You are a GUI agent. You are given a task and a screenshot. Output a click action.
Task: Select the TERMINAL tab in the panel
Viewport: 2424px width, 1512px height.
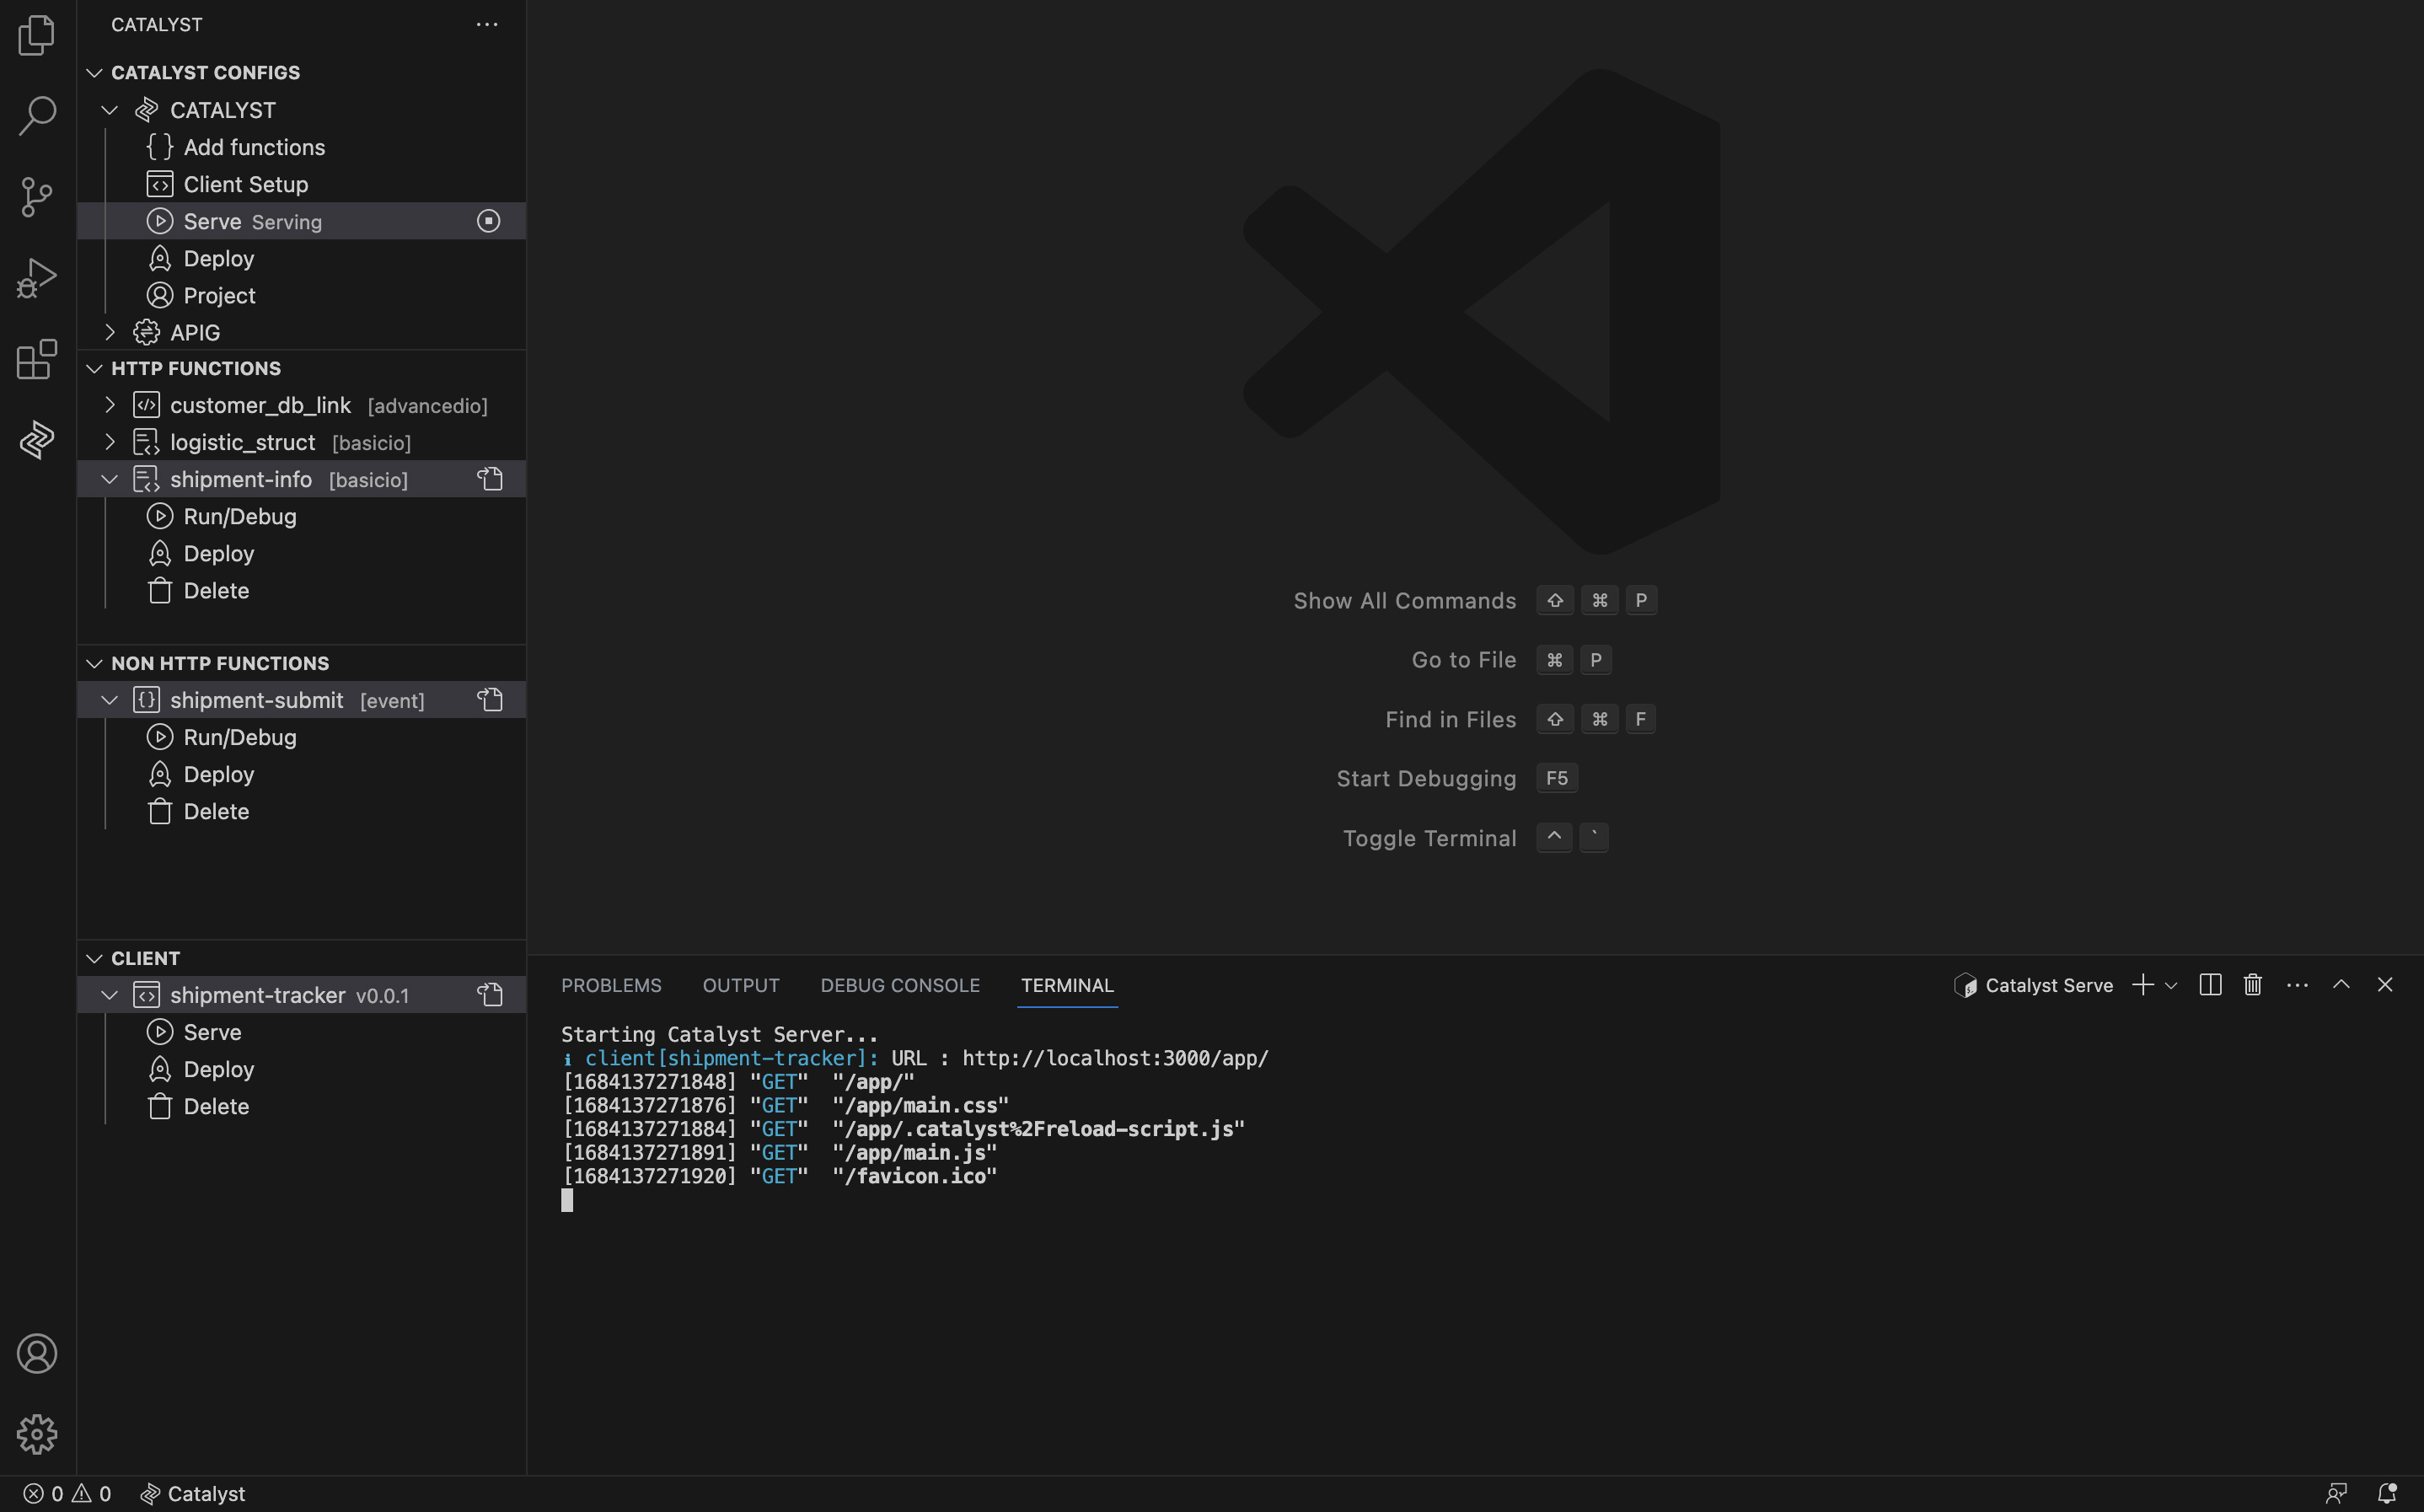1065,986
